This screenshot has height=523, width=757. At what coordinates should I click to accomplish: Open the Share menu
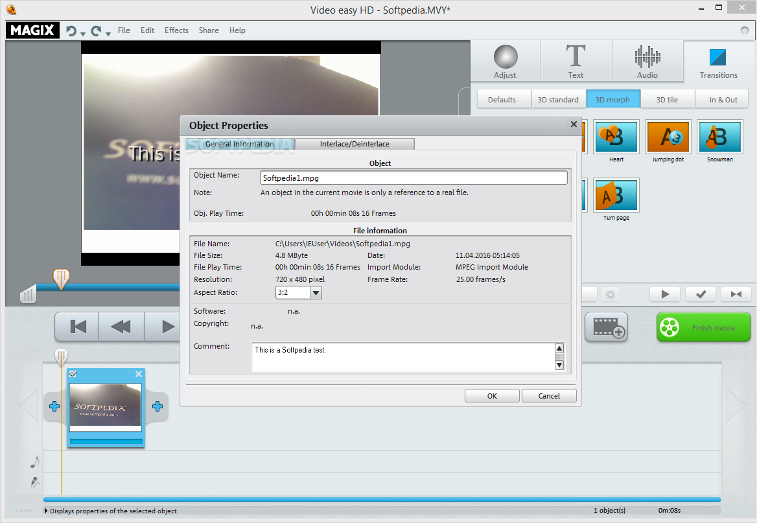(209, 30)
